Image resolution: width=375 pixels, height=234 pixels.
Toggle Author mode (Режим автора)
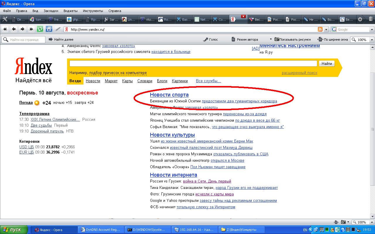(x=245, y=39)
